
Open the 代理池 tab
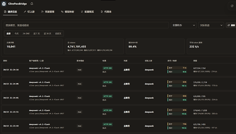coord(106,12)
